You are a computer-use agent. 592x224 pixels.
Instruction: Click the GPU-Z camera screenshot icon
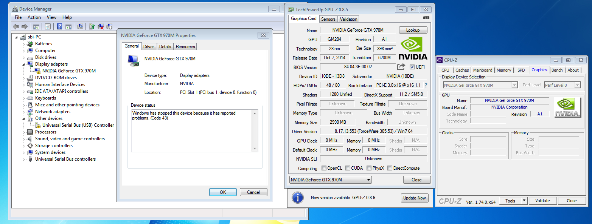tap(426, 18)
